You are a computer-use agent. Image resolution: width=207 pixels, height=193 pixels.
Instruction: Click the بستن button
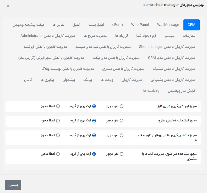(x=13, y=185)
